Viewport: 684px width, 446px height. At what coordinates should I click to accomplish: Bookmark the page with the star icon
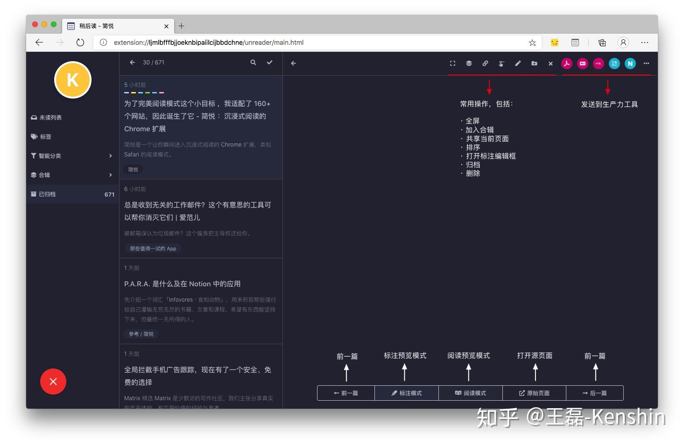(532, 42)
